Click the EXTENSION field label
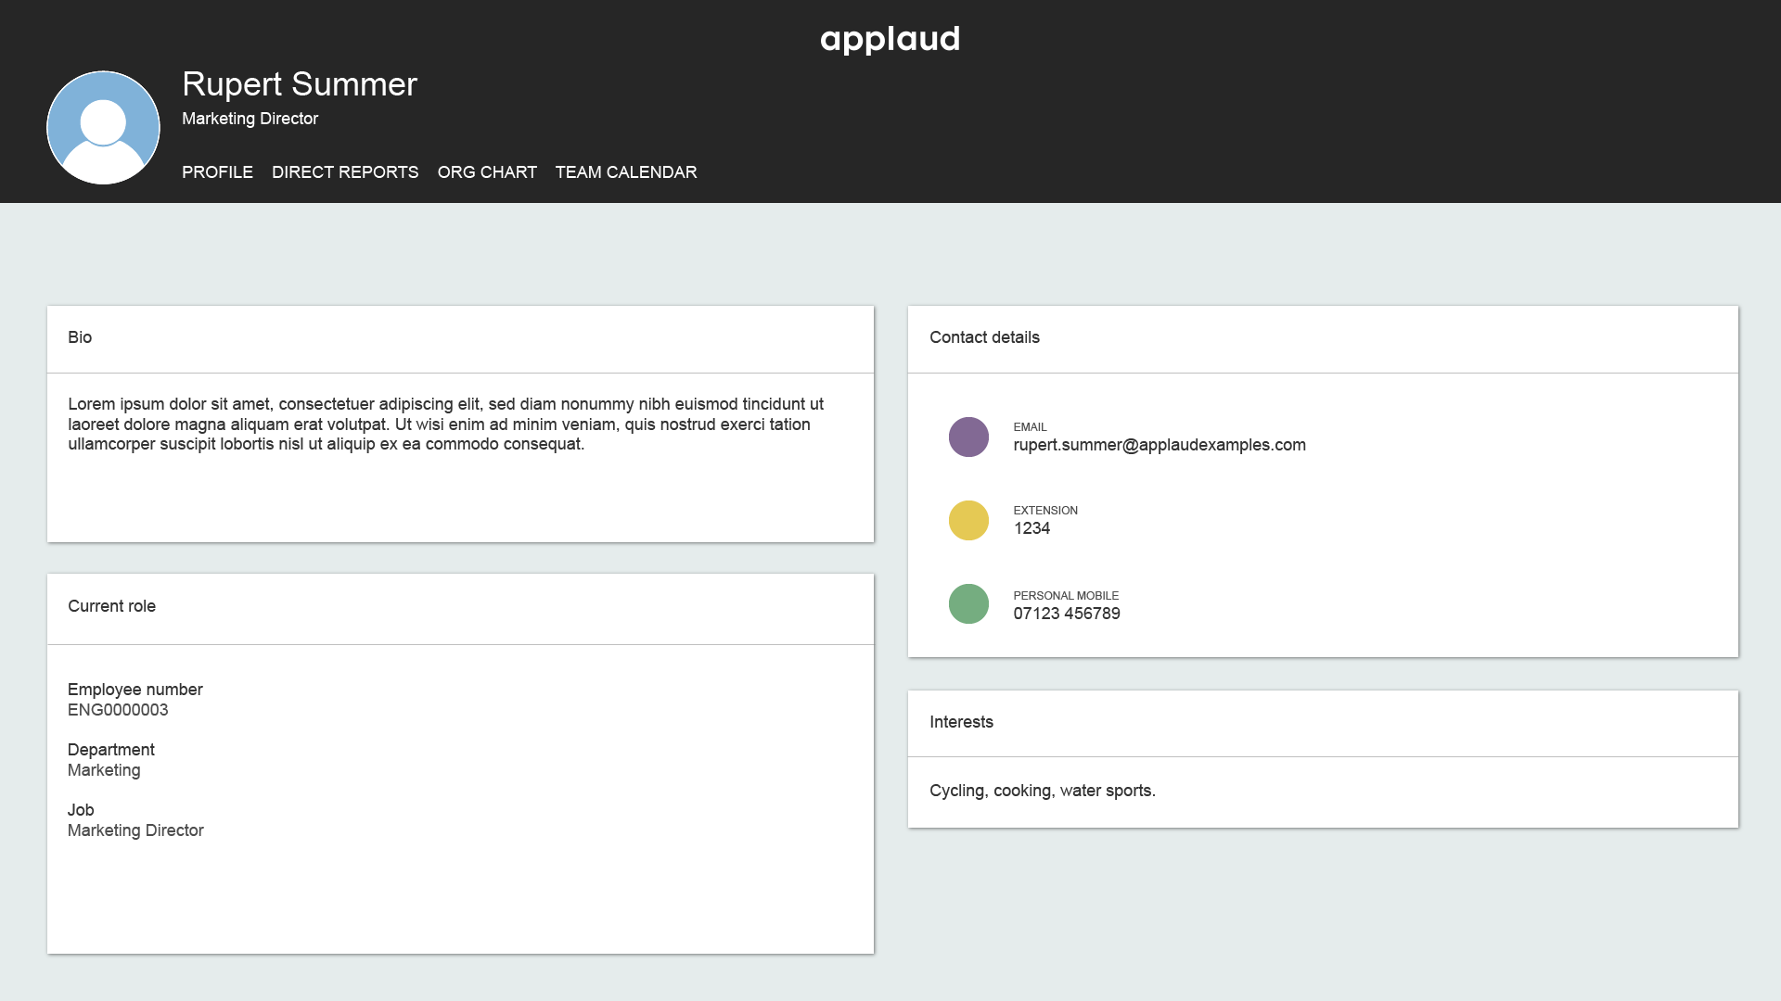The image size is (1781, 1001). (1045, 511)
